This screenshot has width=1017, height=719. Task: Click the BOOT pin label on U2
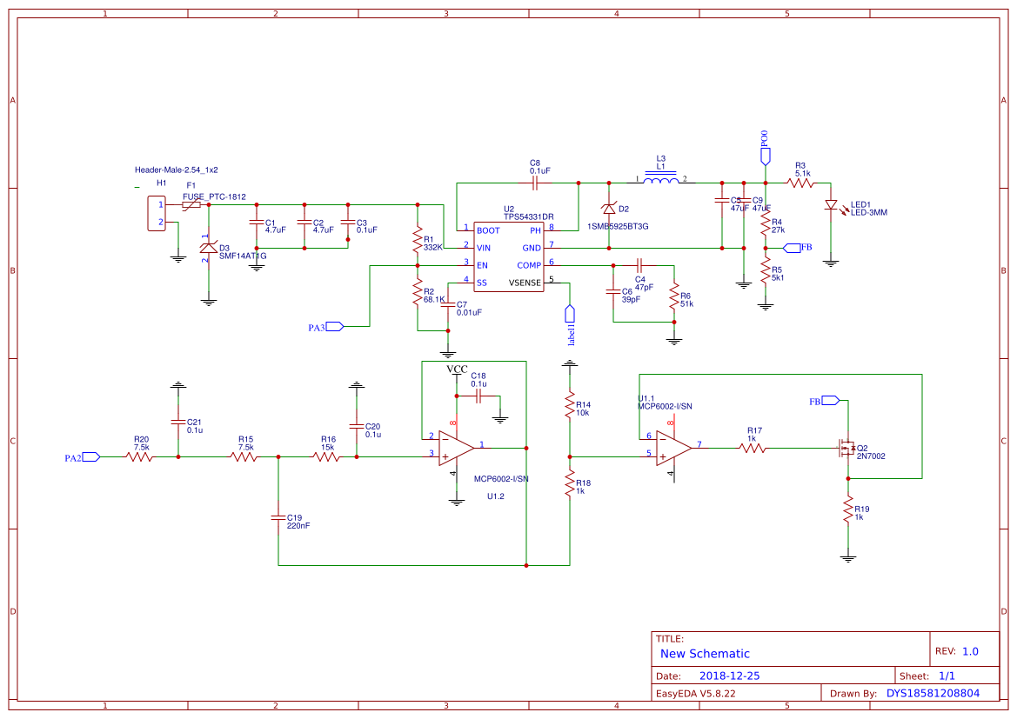[x=488, y=230]
